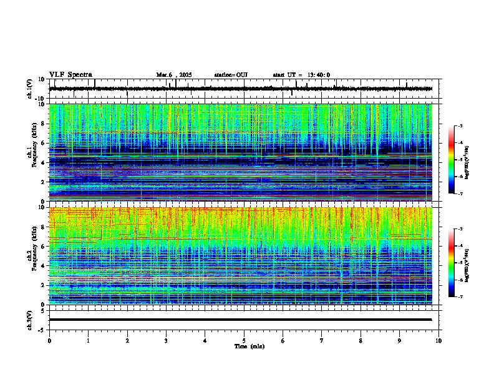Image resolution: width=494 pixels, height=382 pixels.
Task: Click inside the ch.2 spectrogram panel
Action: coord(240,256)
